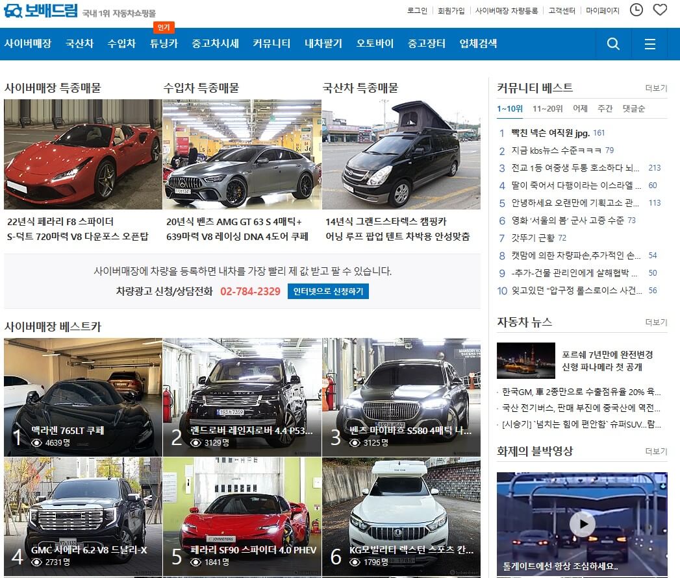This screenshot has height=578, width=680.
Task: Open the Grand Starex camping car photo
Action: (x=401, y=154)
